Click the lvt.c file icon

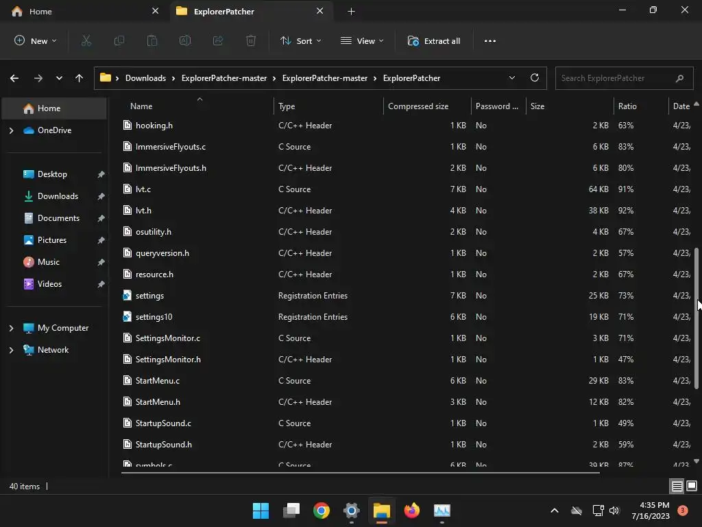[127, 189]
